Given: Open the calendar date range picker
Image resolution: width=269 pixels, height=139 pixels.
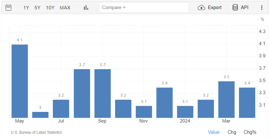Looking at the screenshot, I should [x=8, y=7].
